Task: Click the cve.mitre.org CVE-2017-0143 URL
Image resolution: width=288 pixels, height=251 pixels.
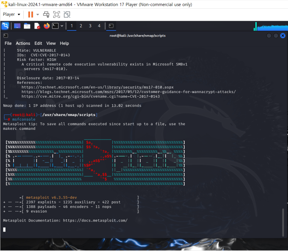Action: [90, 96]
